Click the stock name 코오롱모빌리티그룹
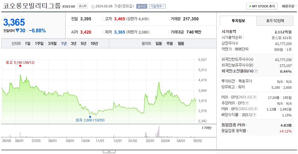The width and height of the screenshot is (298, 154). coord(32,6)
